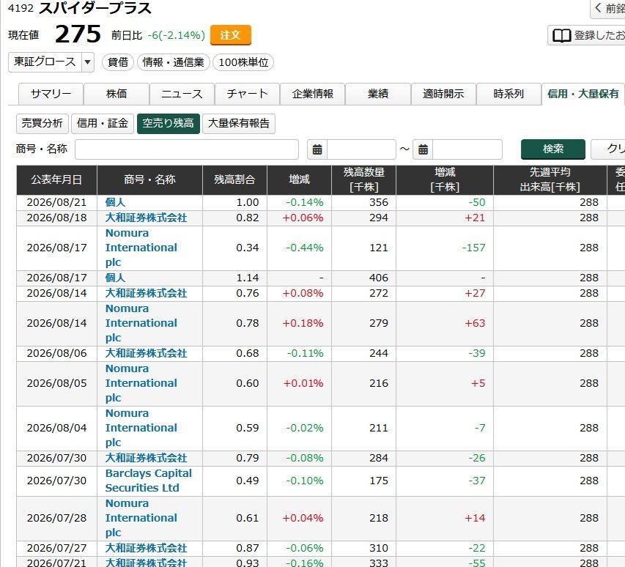Switch to the 株価 tab
The width and height of the screenshot is (625, 567).
pyautogui.click(x=117, y=94)
